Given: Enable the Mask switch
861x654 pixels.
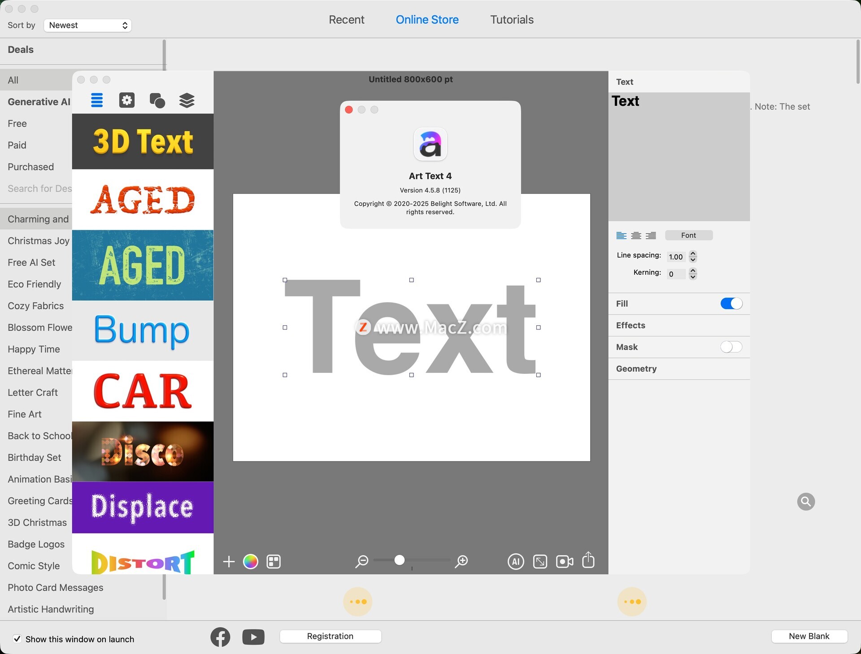Looking at the screenshot, I should coord(731,347).
